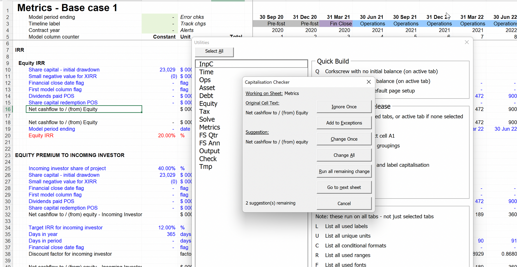This screenshot has width=517, height=267.
Task: Click 'Discount factor for incoming investor' cell
Action: 70,254
